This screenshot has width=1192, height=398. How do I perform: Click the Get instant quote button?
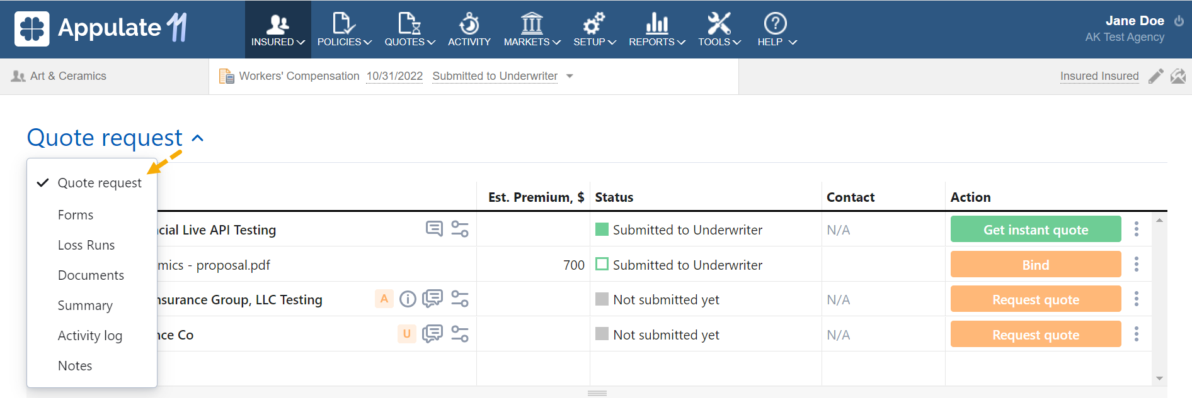tap(1036, 229)
